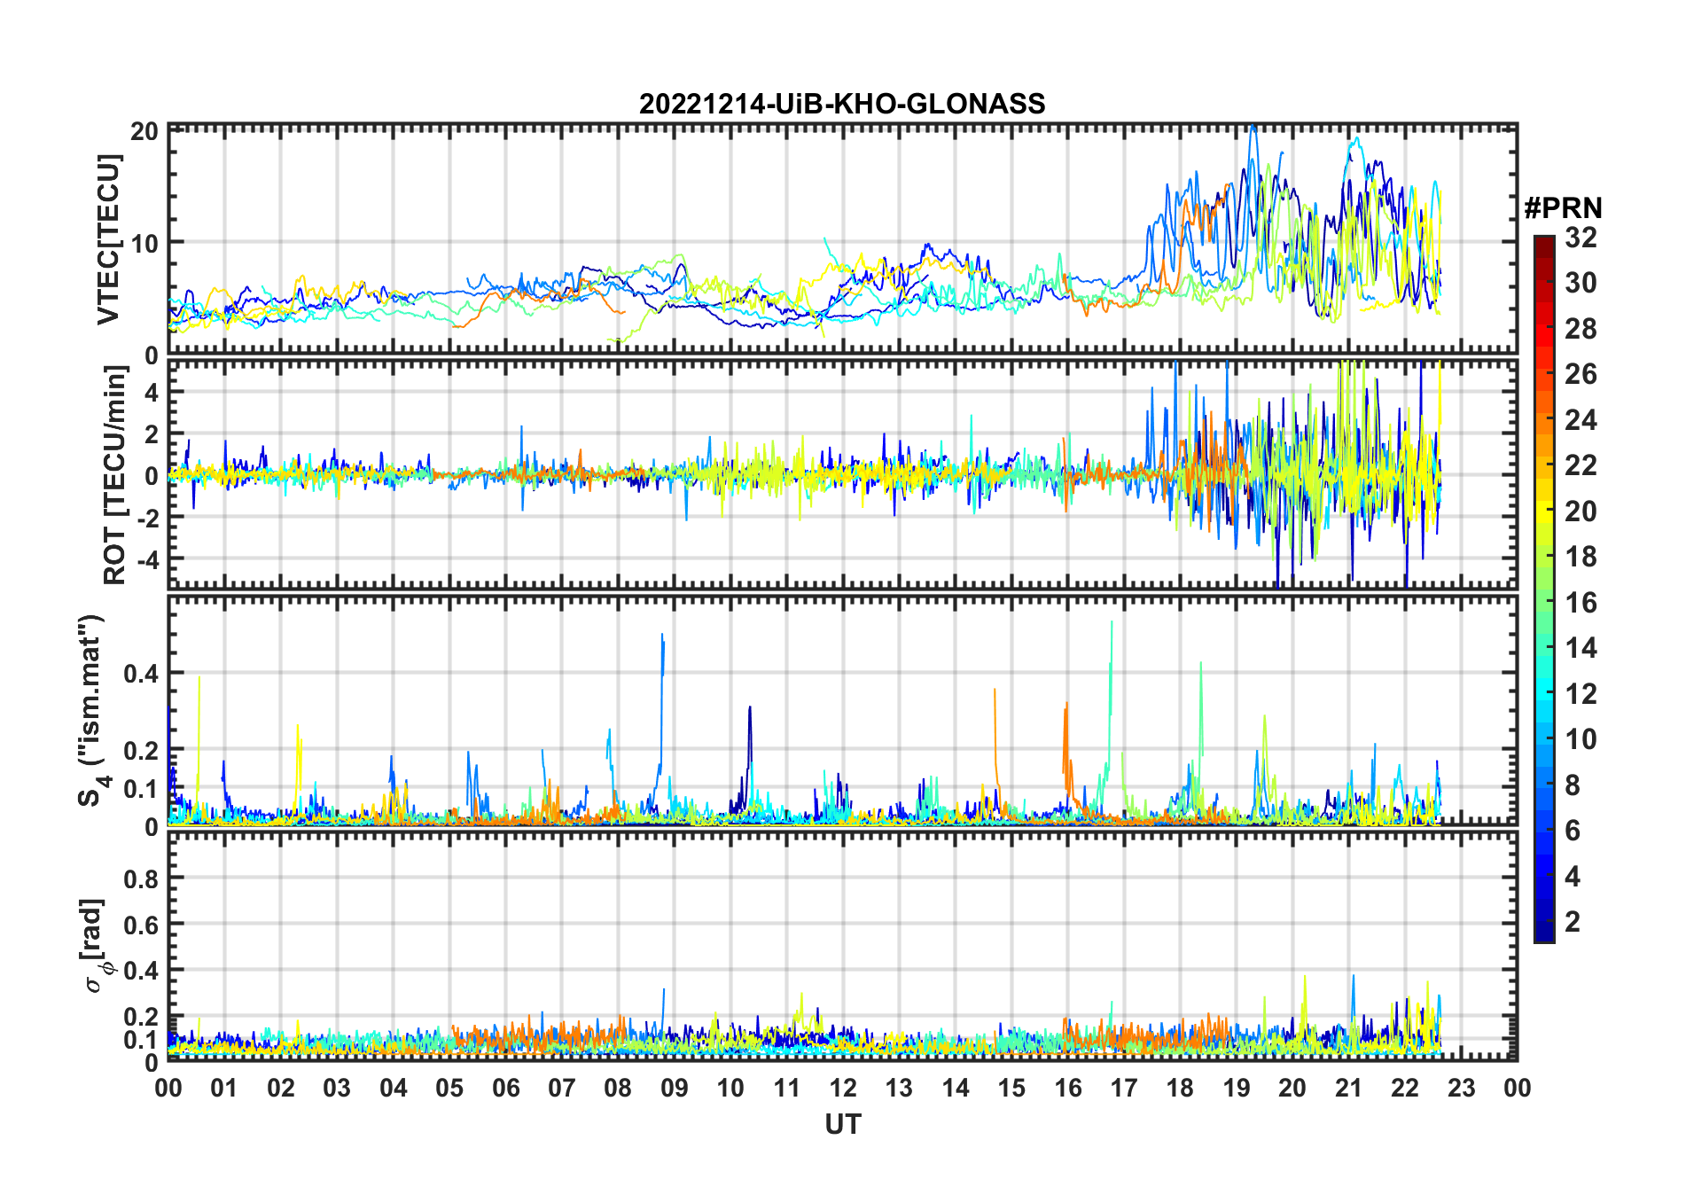1686x1179 pixels.
Task: Select hour label 19 on the UT axis
Action: (1237, 1088)
